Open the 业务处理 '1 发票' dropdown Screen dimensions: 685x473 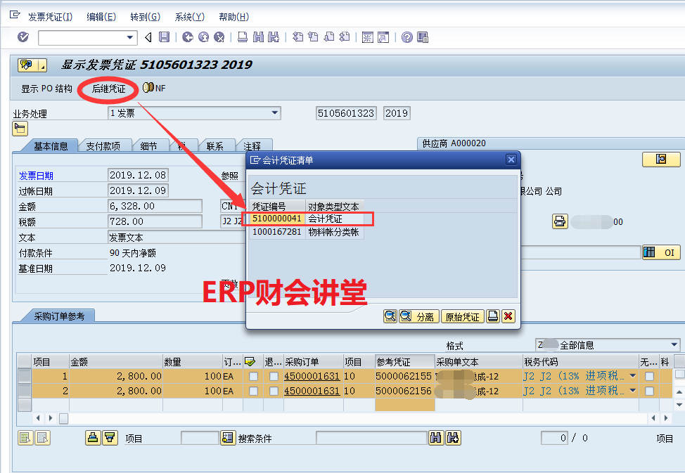(275, 113)
